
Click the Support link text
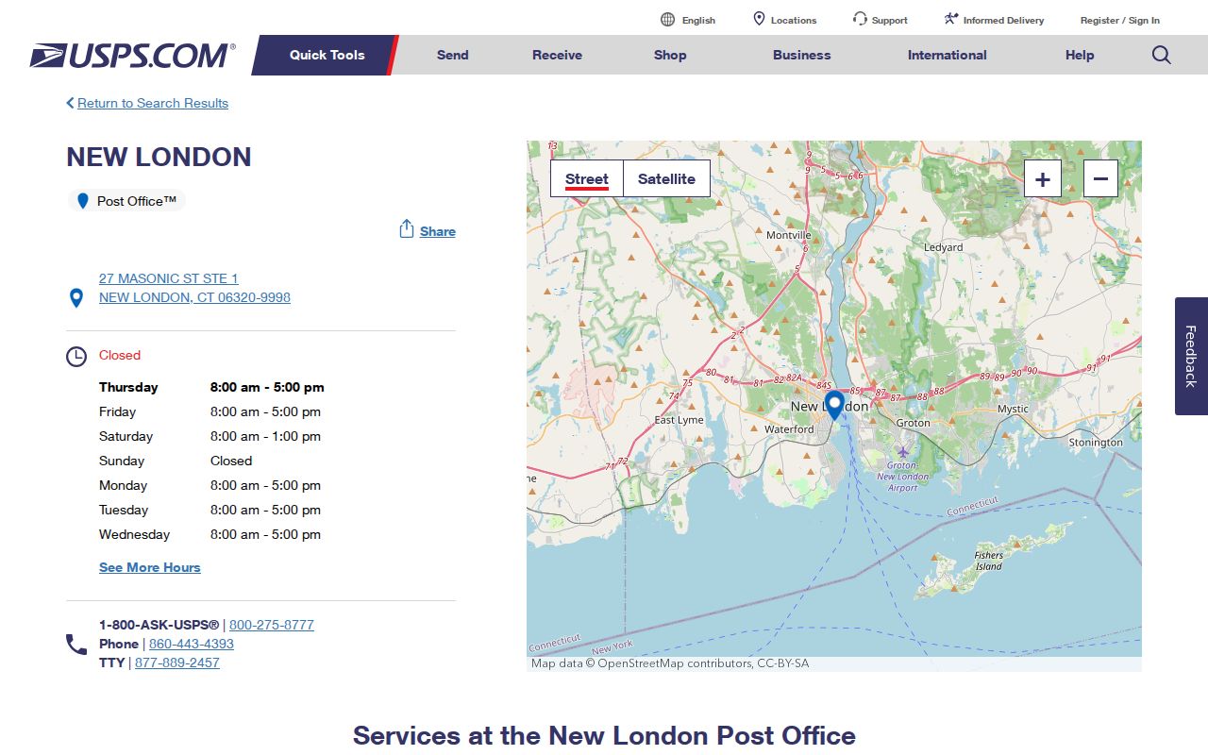[x=890, y=20]
